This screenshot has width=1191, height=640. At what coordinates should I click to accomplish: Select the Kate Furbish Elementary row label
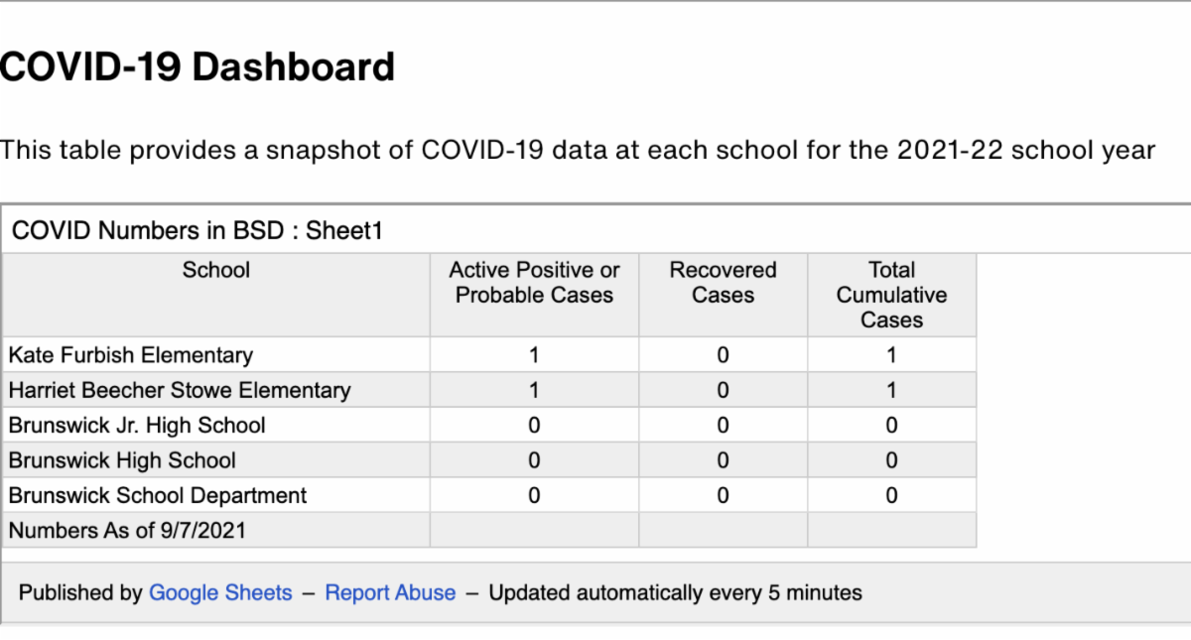131,355
